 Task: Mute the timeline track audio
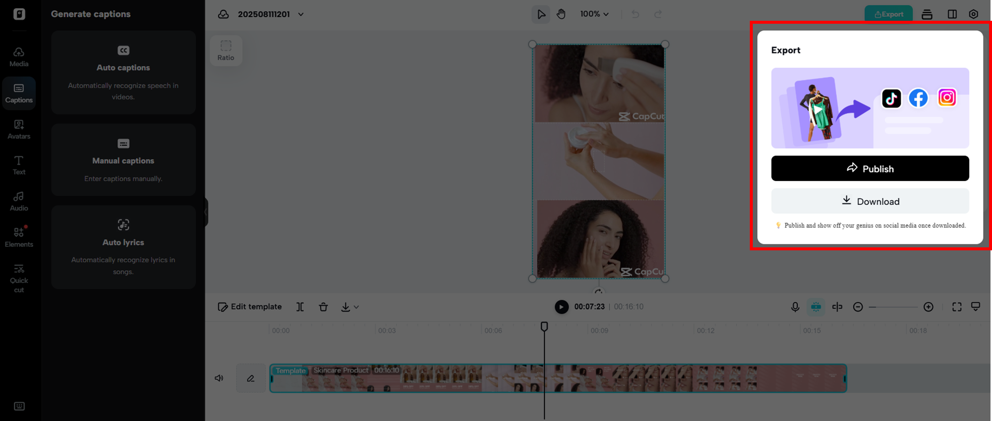coord(219,378)
